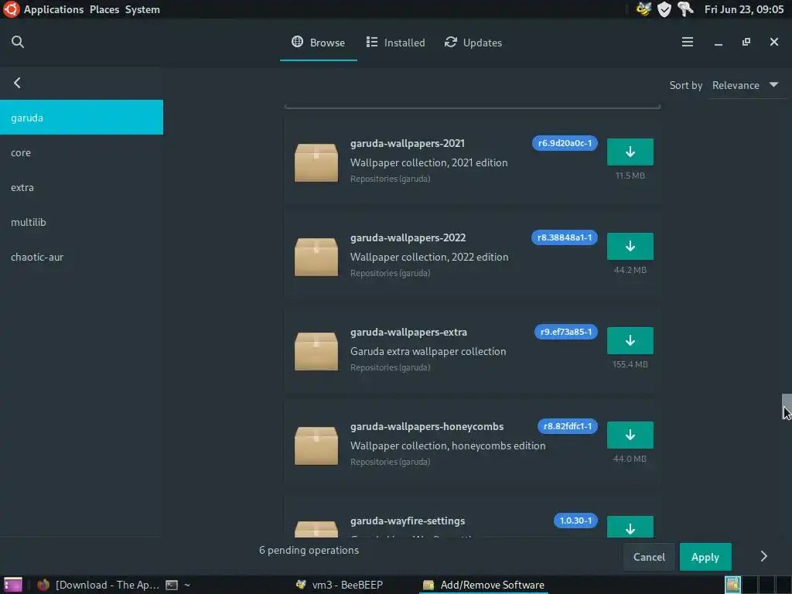Image resolution: width=792 pixels, height=594 pixels.
Task: Click the garuda-wallpapers-extra package box icon
Action: pos(316,351)
